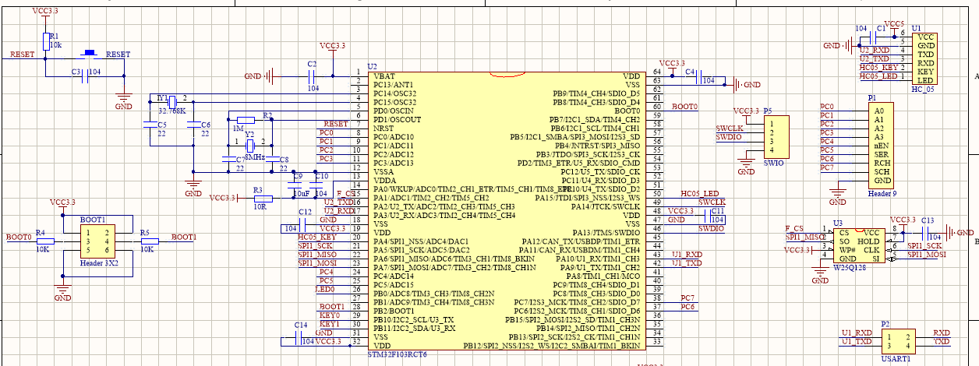979x366 pixels.
Task: Click the Y2 crystal designator
Action: tap(249, 133)
